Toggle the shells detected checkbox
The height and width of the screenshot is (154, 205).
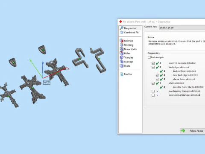tap(153, 83)
